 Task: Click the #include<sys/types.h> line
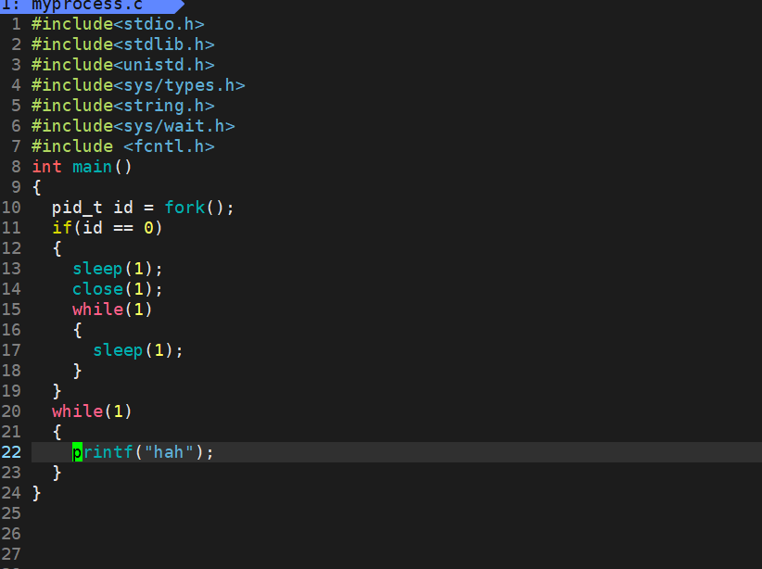(x=138, y=85)
